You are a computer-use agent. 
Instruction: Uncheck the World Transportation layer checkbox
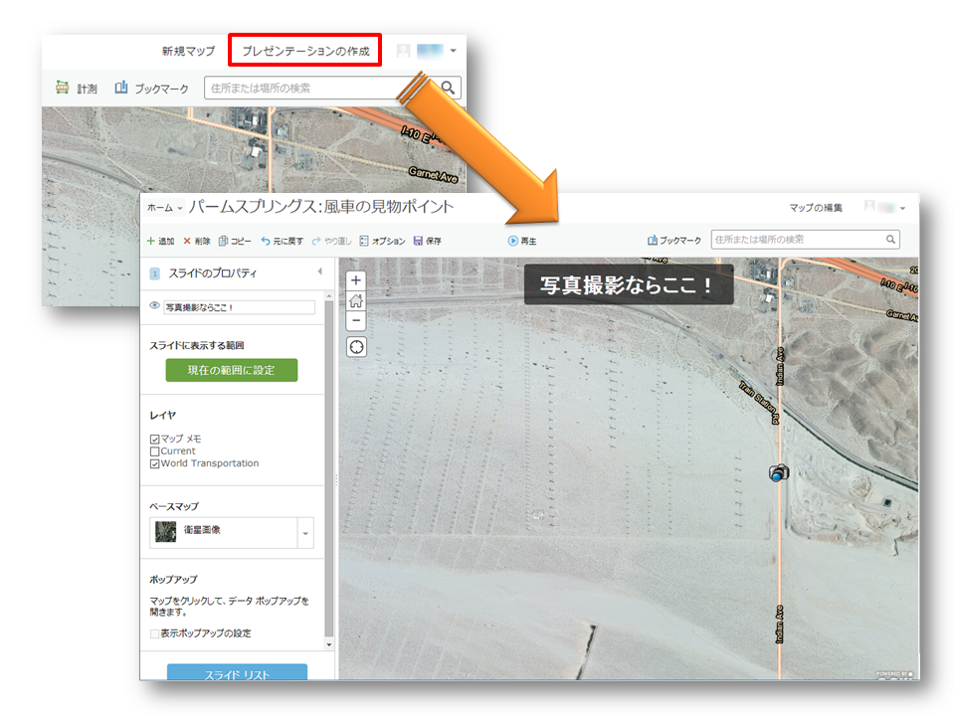click(154, 463)
